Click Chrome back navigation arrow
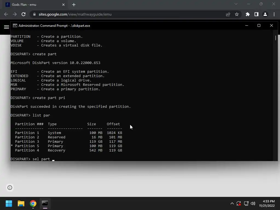The height and width of the screenshot is (210, 280). (6, 14)
